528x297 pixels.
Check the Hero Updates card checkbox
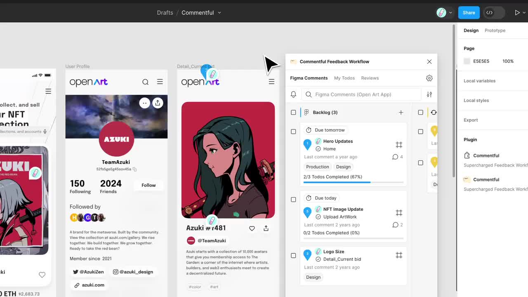293,132
